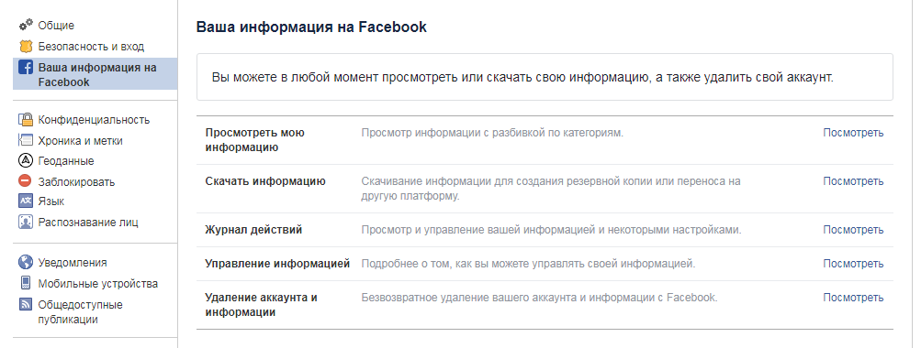Click Посмотреть link for Управление информацией

click(x=853, y=264)
